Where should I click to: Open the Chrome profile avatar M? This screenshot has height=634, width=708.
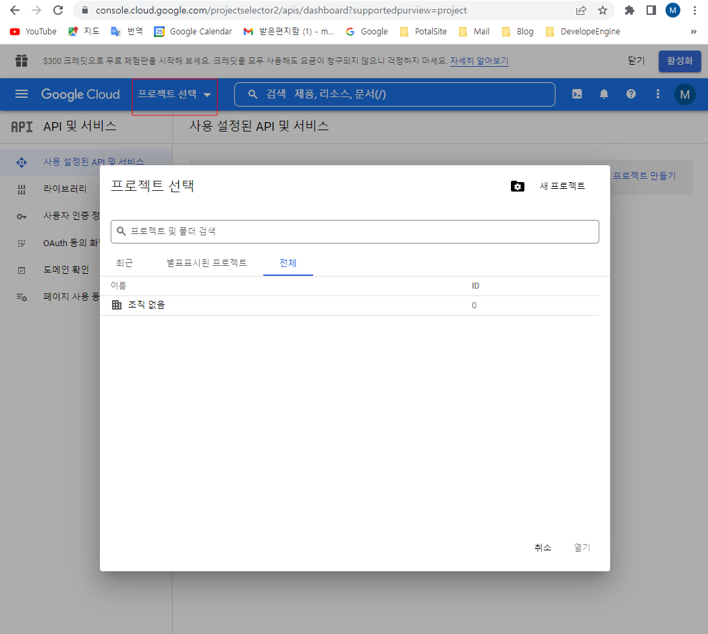pyautogui.click(x=673, y=10)
